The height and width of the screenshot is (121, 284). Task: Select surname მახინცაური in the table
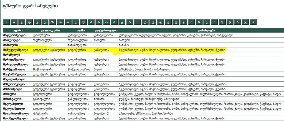tap(12, 99)
